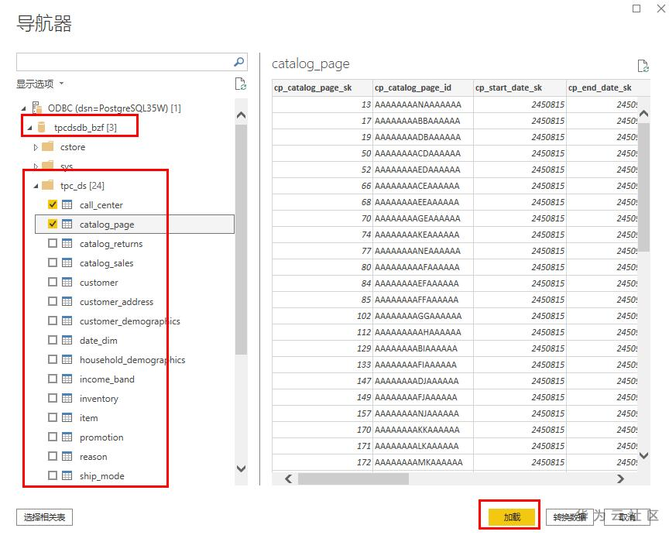Collapse the tpc_ds schema folder
The height and width of the screenshot is (535, 669).
click(x=36, y=186)
